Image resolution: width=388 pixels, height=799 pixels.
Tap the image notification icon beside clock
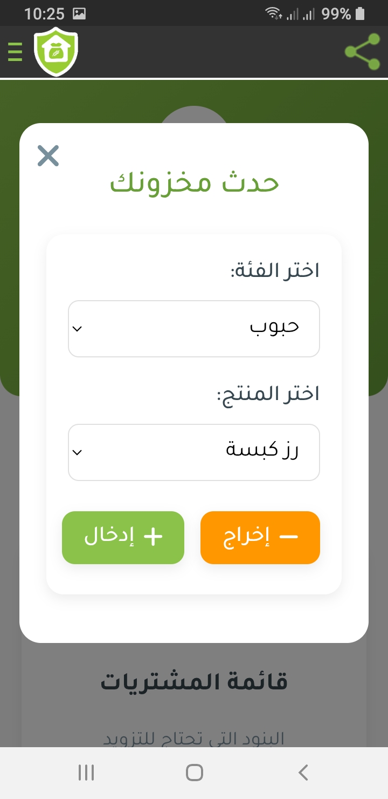[x=79, y=13]
